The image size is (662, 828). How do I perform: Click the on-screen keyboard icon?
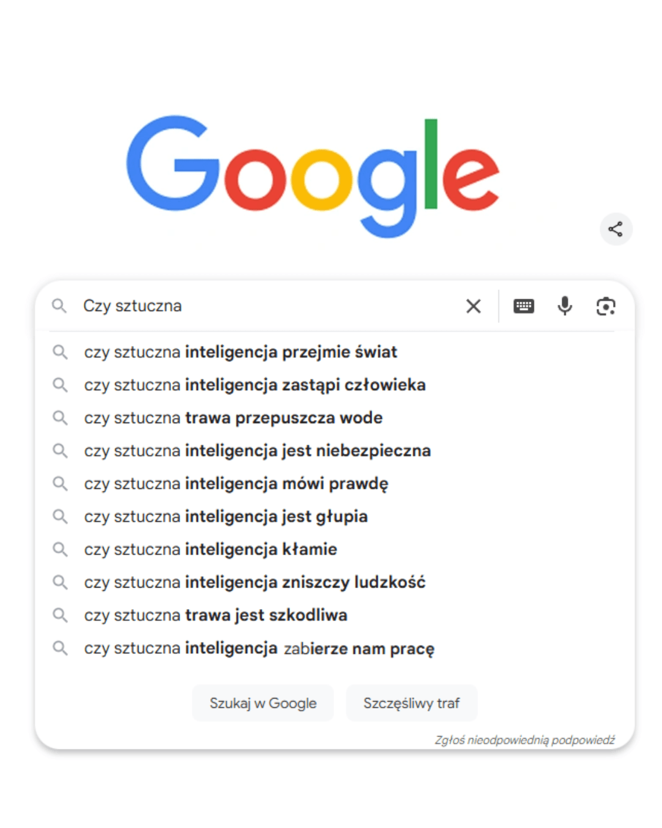tap(524, 306)
